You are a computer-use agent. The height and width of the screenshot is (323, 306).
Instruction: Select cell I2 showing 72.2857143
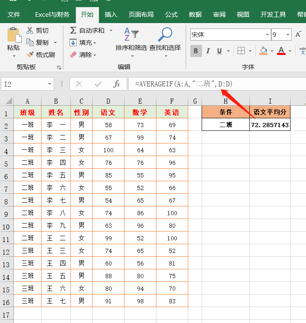tap(270, 125)
